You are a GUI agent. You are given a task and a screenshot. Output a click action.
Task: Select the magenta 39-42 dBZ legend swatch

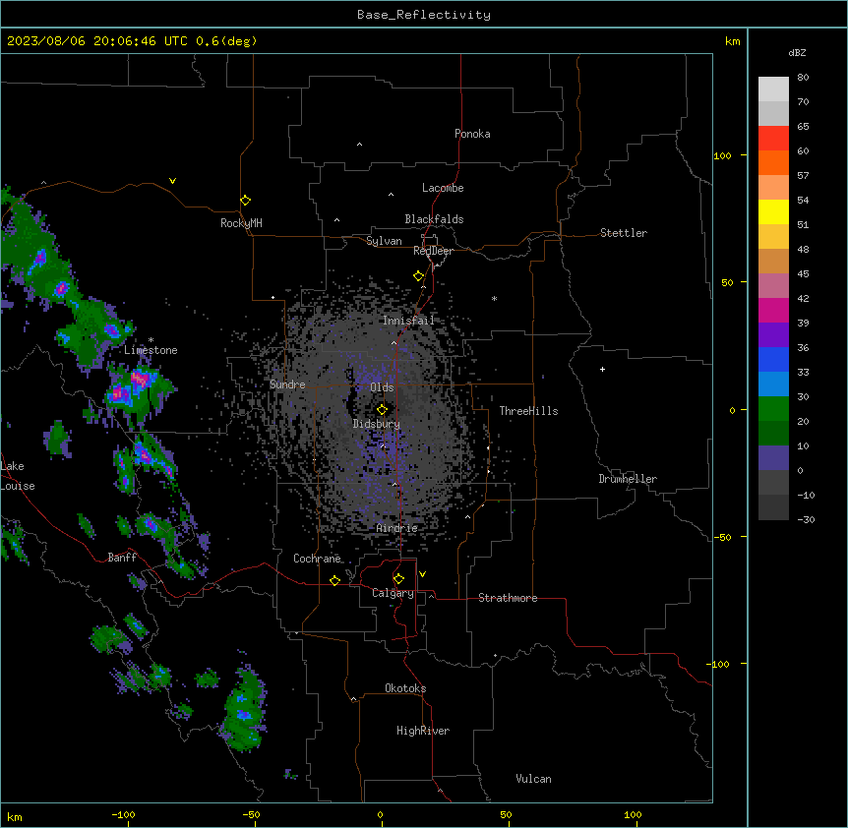pos(773,310)
